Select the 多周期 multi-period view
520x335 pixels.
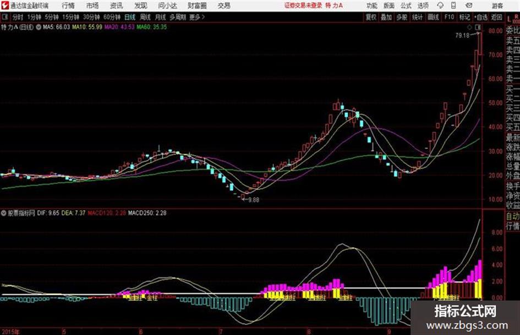pos(178,17)
